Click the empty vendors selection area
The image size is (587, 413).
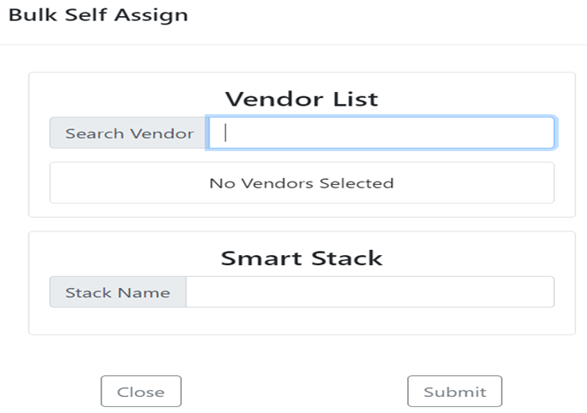(302, 182)
